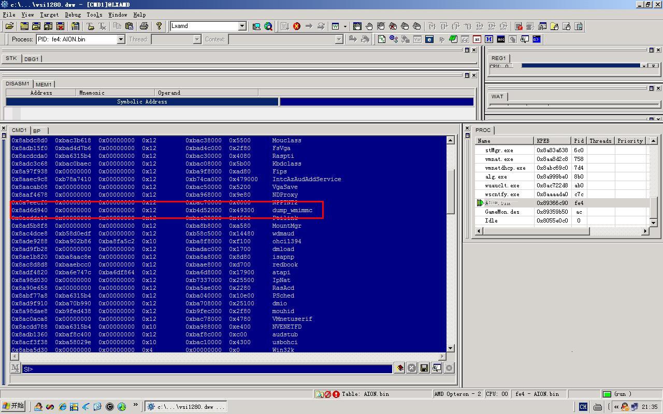The height and width of the screenshot is (414, 663).
Task: Open the Process PID dropdown
Action: point(121,39)
